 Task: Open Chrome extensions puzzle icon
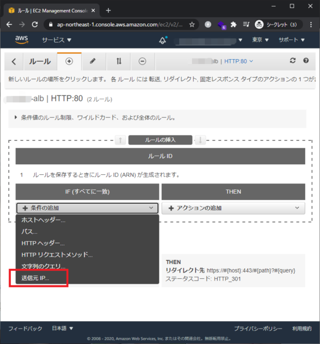coord(234,25)
